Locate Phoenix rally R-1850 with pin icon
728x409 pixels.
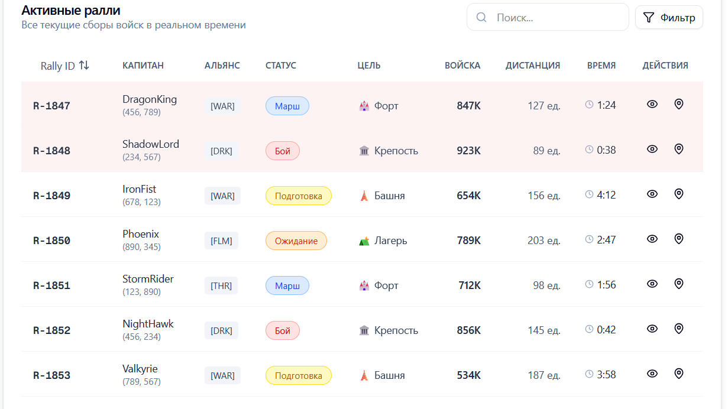[679, 239]
